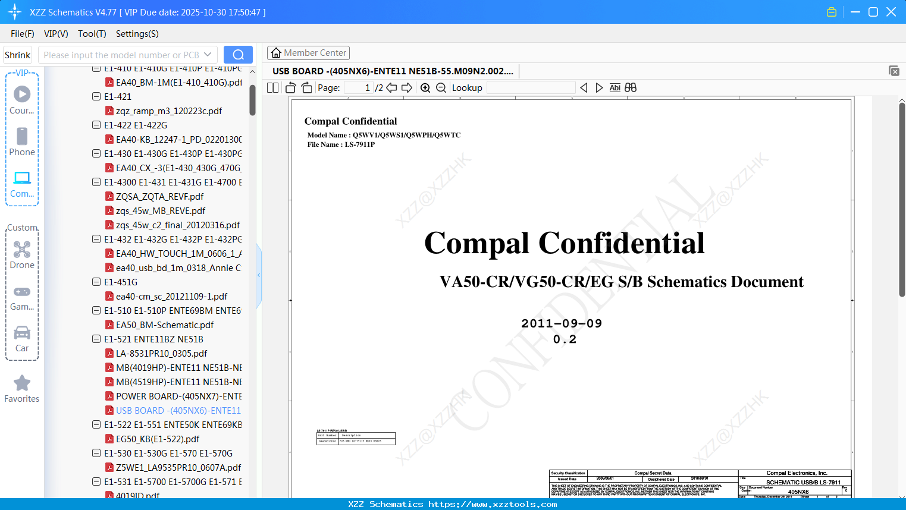Screen dimensions: 906x510
Task: Open the File(F) menu
Action: (x=23, y=34)
